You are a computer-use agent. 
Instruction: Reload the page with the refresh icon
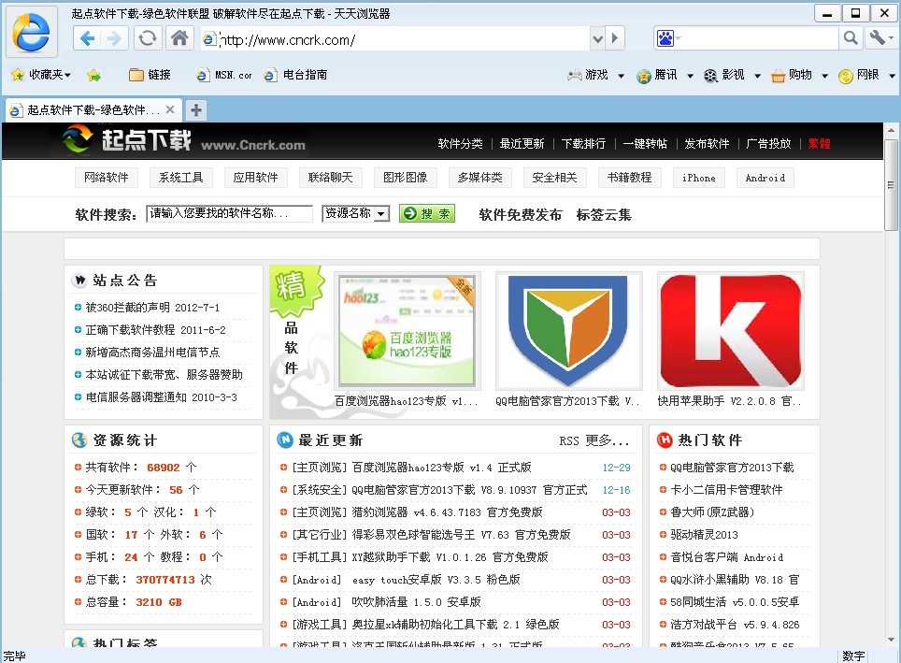point(148,38)
